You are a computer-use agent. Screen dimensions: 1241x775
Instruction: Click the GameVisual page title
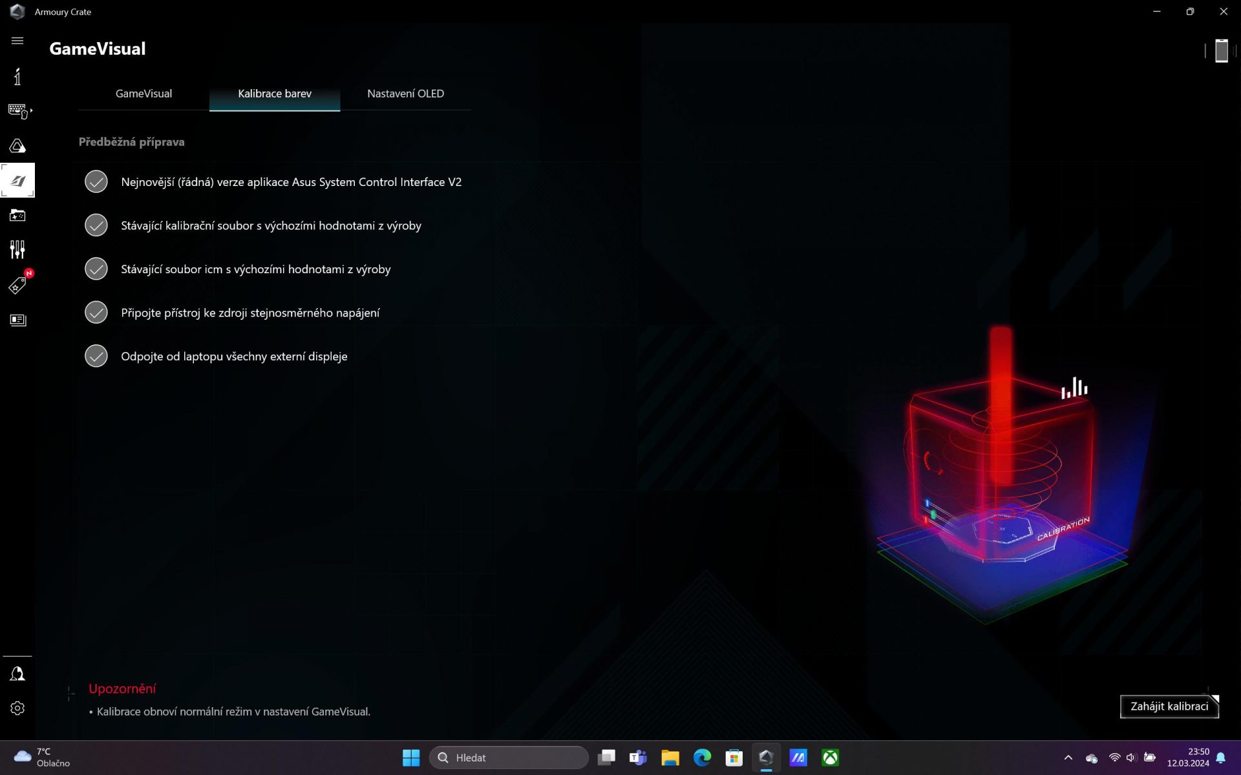(x=98, y=49)
